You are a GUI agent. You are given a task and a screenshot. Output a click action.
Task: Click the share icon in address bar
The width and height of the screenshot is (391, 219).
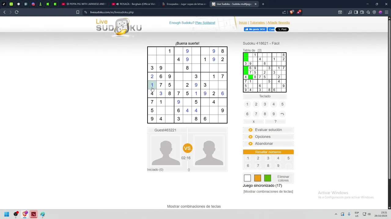[284, 12]
